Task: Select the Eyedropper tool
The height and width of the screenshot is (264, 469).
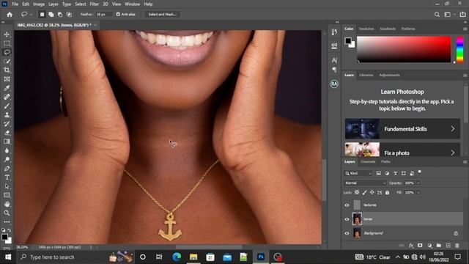Action: (x=7, y=88)
